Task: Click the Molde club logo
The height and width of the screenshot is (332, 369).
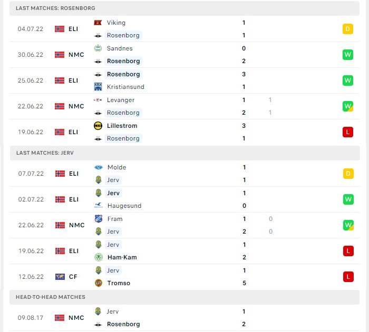Action: coord(99,167)
